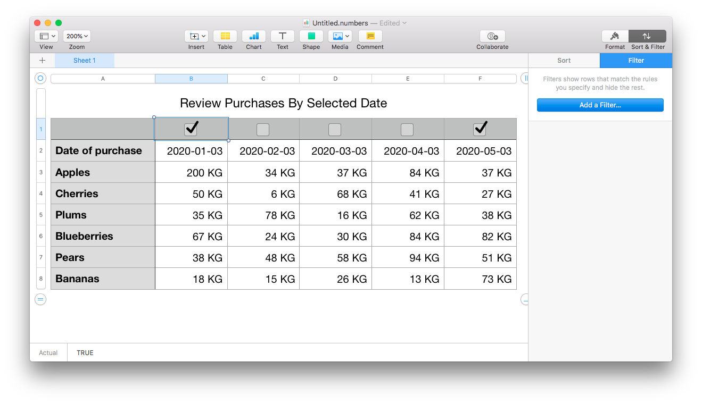
Task: Select column C header
Action: coord(263,79)
